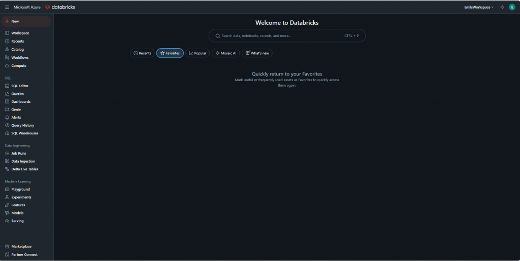The height and width of the screenshot is (261, 520).
Task: Click the CTRL + P shortcut hint
Action: click(351, 35)
